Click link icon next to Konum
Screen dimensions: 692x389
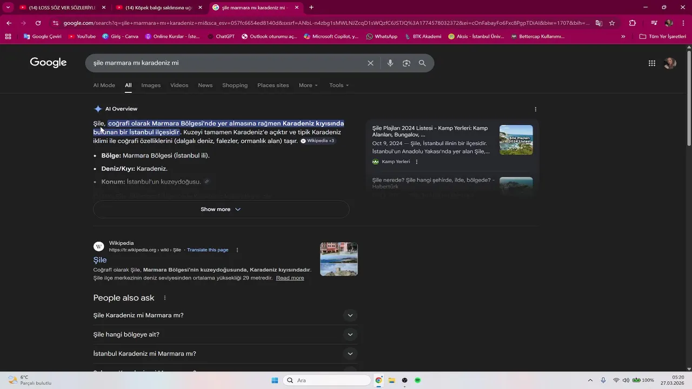click(x=207, y=182)
